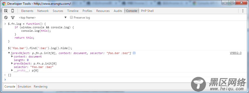The width and height of the screenshot is (249, 93).
Task: Click the return this; code line
Action: tap(24, 38)
